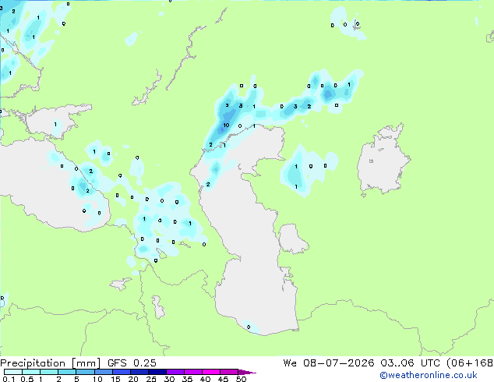Click the 'We 08-07-2026' date text

(328, 363)
